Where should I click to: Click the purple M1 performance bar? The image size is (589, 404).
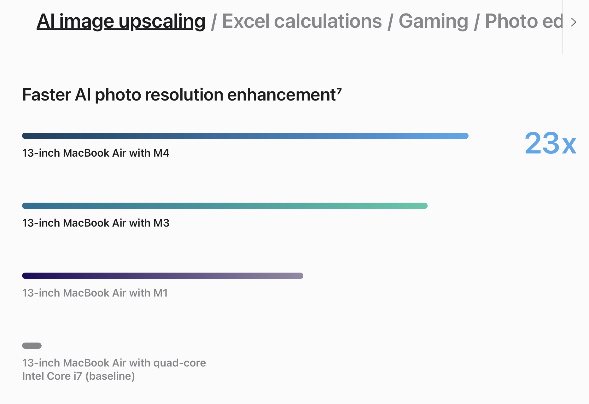point(163,276)
